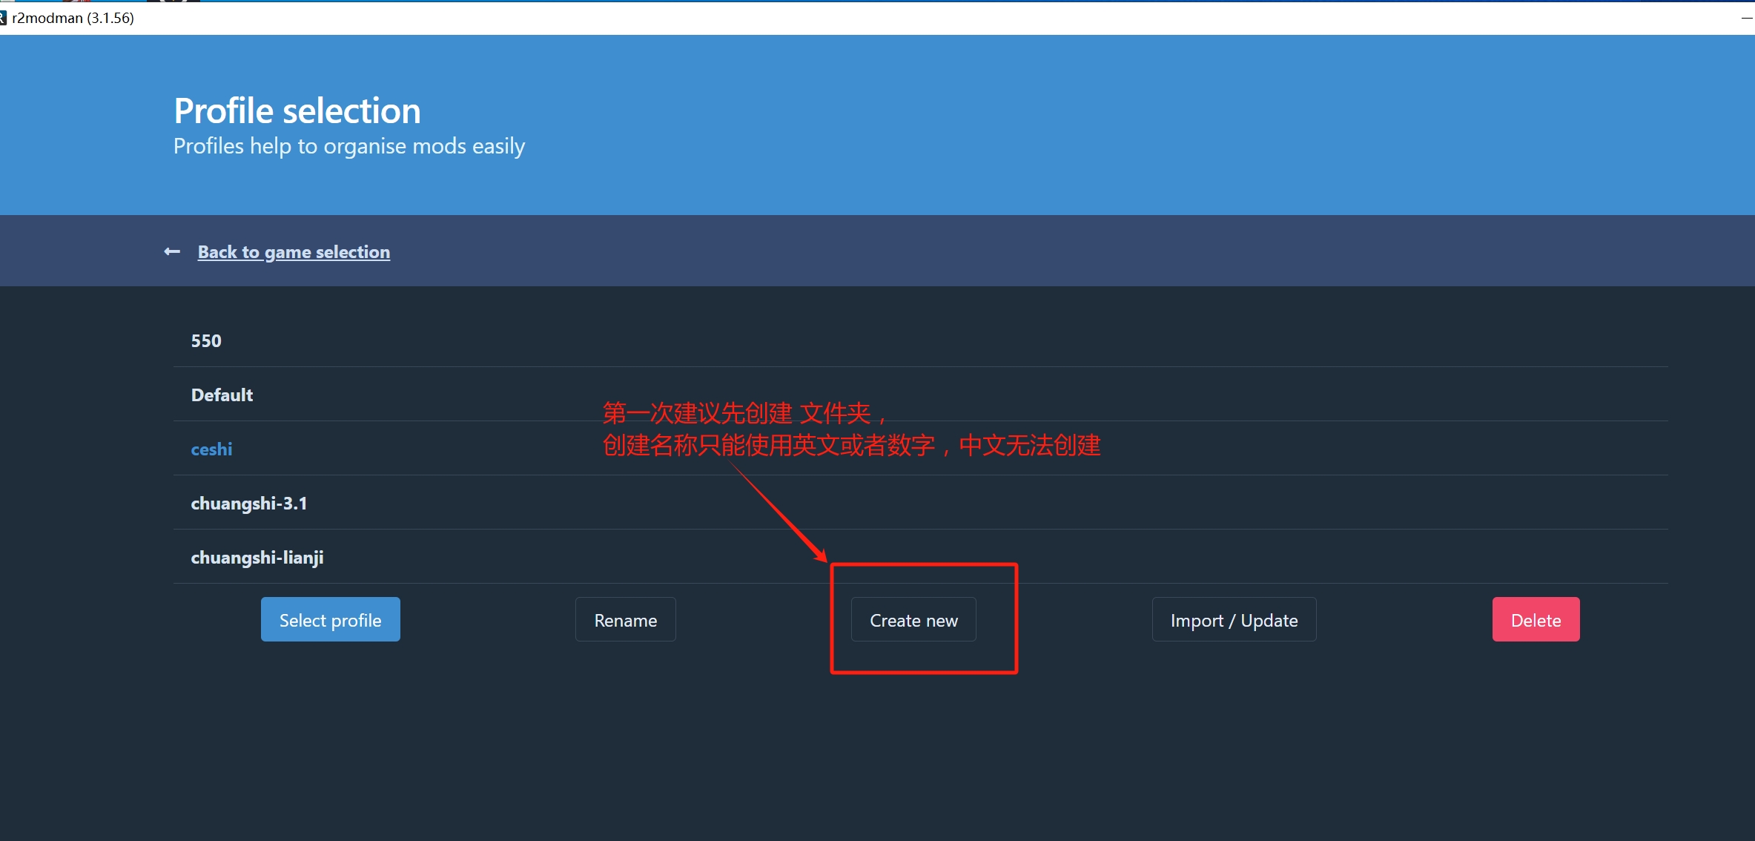The height and width of the screenshot is (841, 1755).
Task: Click the first line of red Chinese annotation
Action: [x=744, y=412]
